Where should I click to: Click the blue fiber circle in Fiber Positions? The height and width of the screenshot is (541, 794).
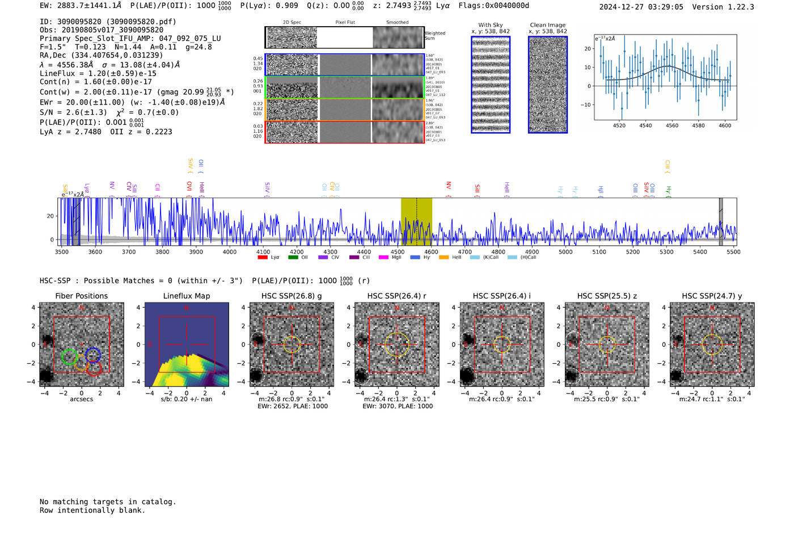click(x=92, y=355)
